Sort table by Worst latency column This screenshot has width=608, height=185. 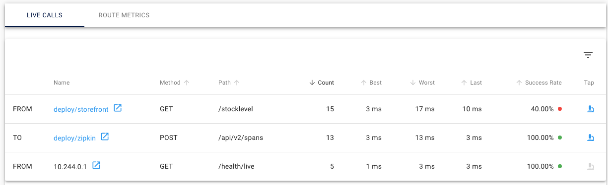(x=422, y=83)
